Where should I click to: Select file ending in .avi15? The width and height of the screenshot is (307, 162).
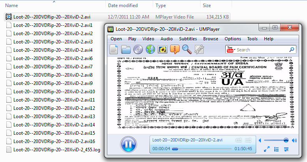pyautogui.click(x=54, y=133)
